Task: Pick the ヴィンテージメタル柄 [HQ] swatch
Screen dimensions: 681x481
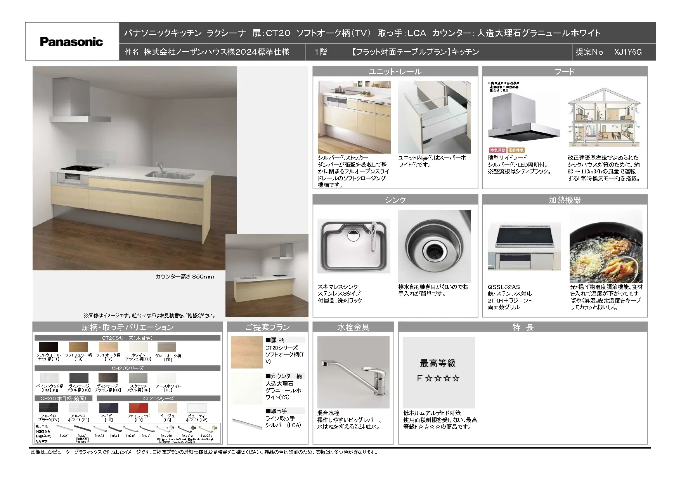Action: pyautogui.click(x=79, y=378)
